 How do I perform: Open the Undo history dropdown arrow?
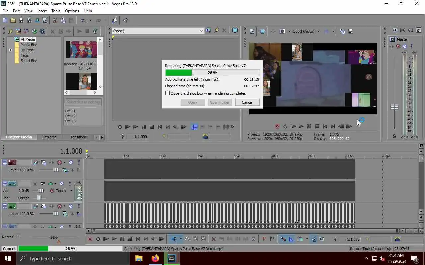coord(90,20)
